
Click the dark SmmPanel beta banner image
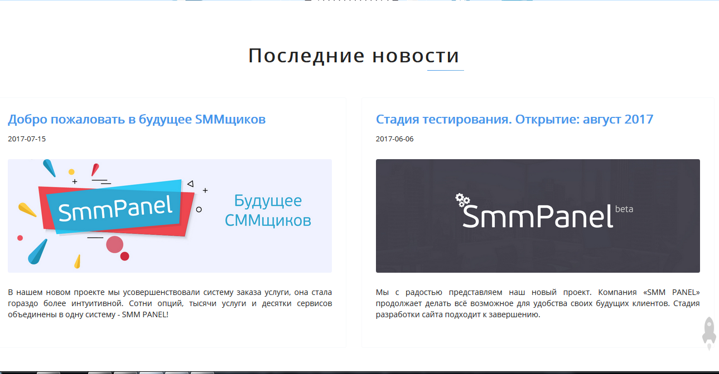[538, 216]
